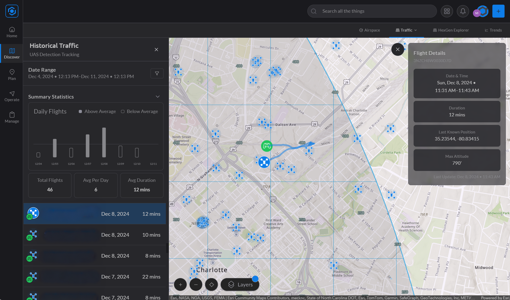The height and width of the screenshot is (300, 510).
Task: Click the 12/07 bar in chart
Action: click(x=88, y=146)
